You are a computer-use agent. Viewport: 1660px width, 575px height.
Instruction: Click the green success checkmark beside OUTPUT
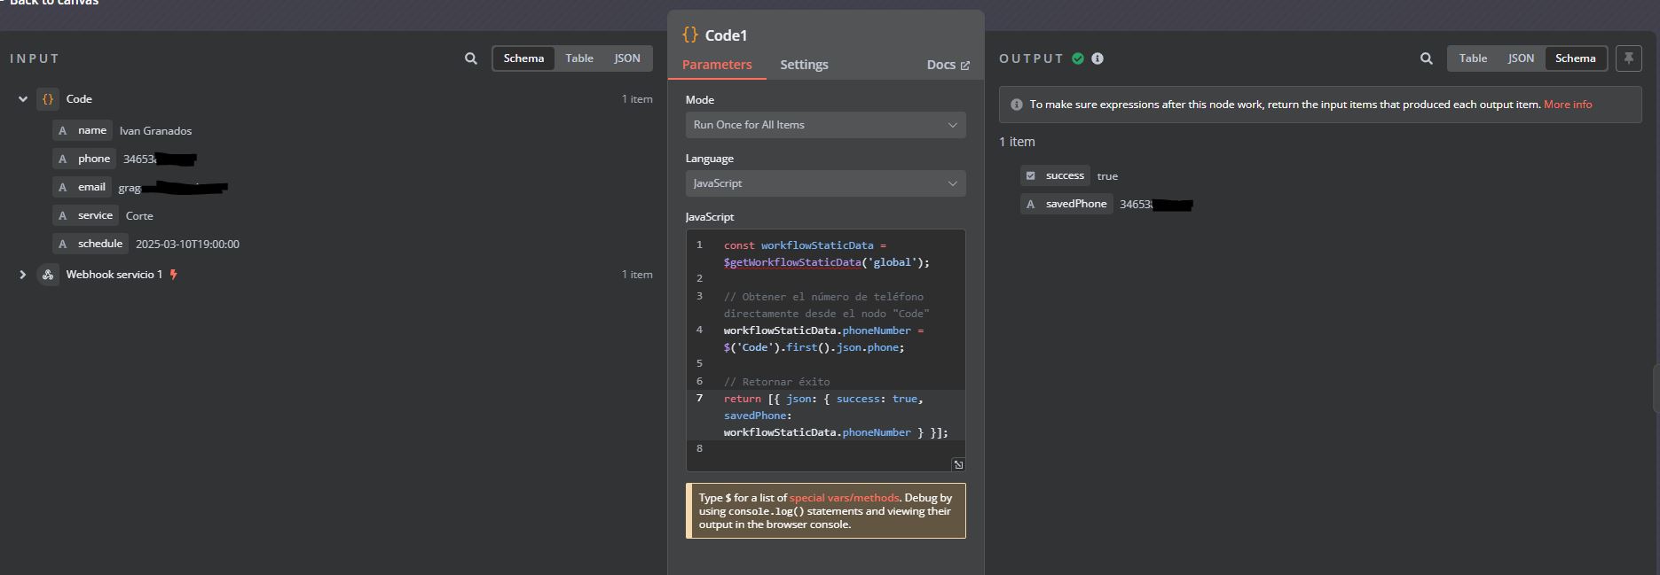[1078, 58]
